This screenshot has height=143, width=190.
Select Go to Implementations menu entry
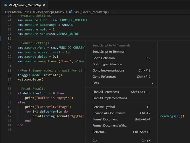pos(108,71)
